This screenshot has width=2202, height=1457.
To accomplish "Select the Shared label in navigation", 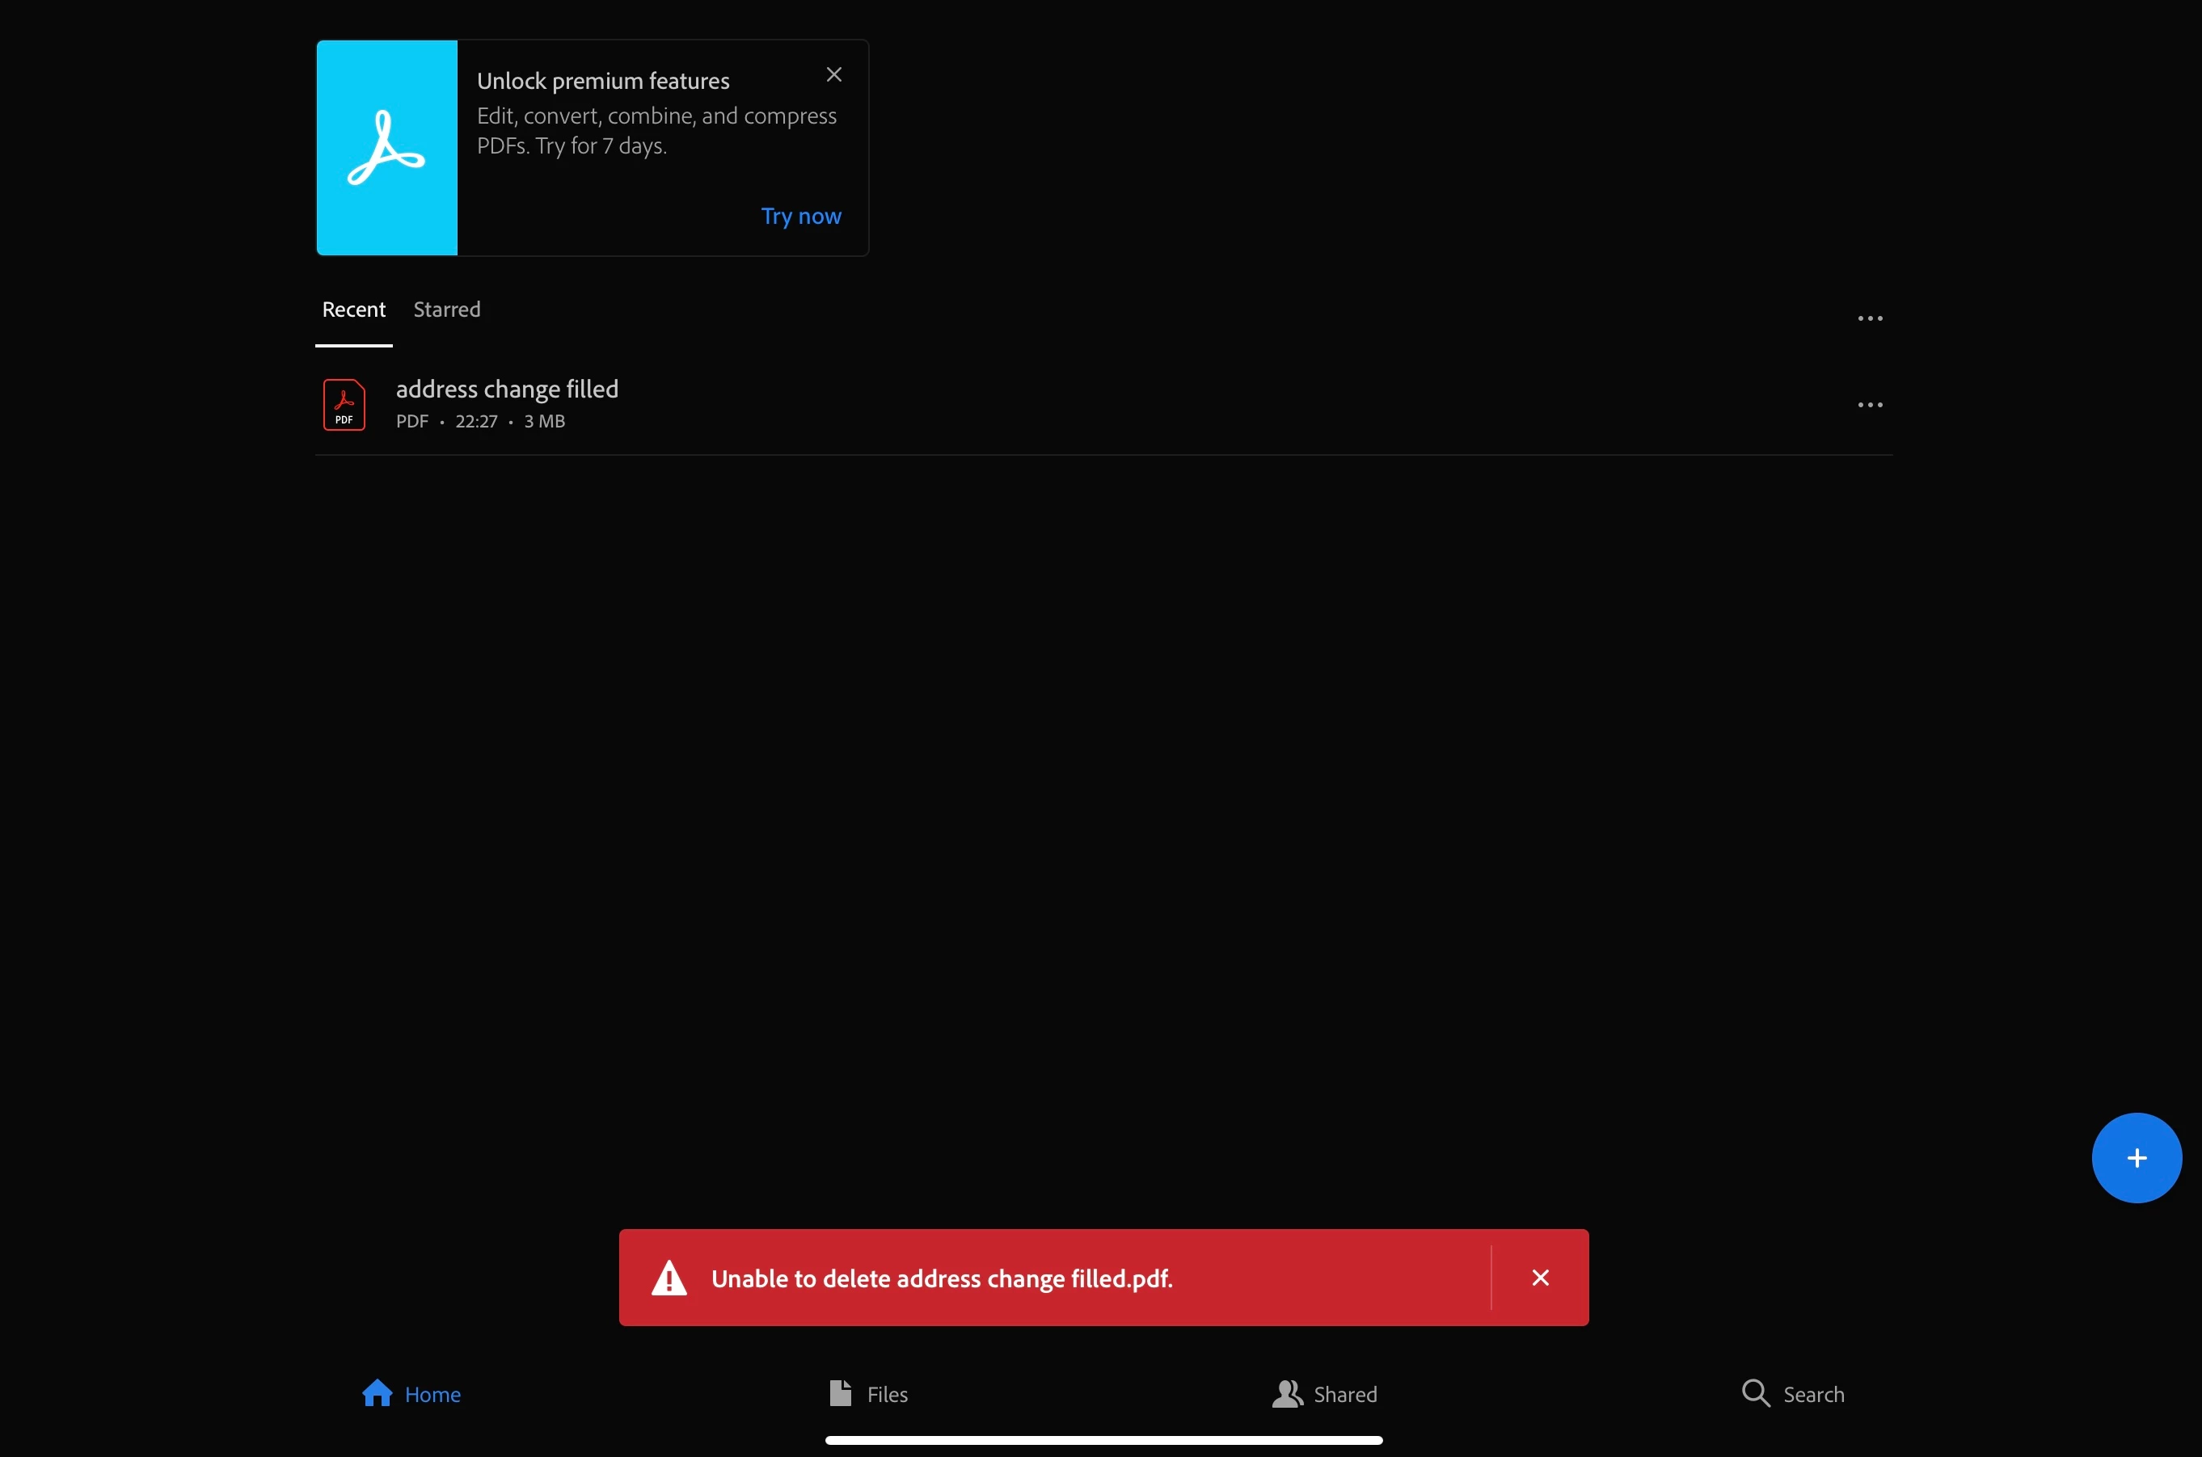I will click(x=1344, y=1394).
